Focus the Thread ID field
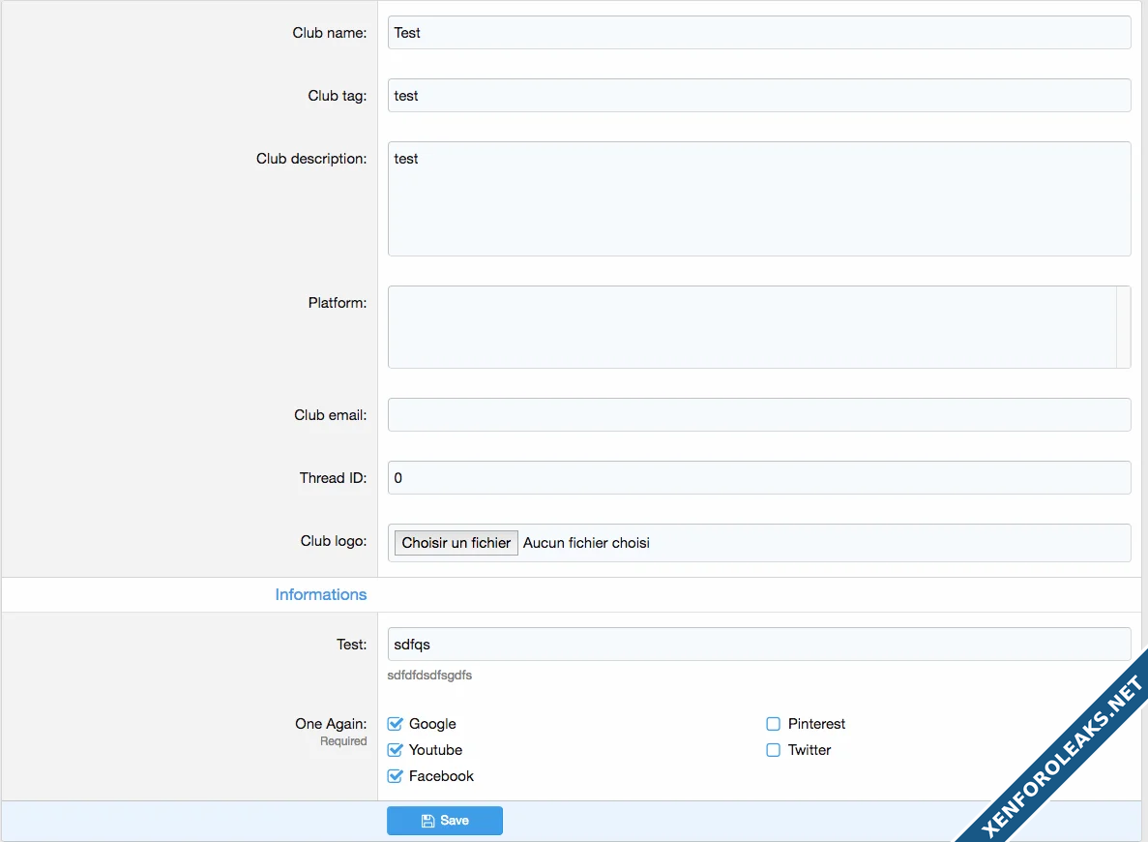Viewport: 1148px width, 842px height. [758, 478]
